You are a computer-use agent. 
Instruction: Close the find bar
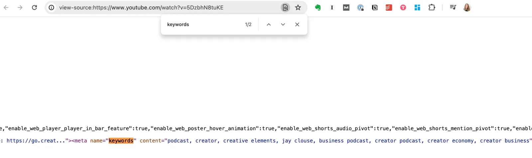click(x=297, y=25)
